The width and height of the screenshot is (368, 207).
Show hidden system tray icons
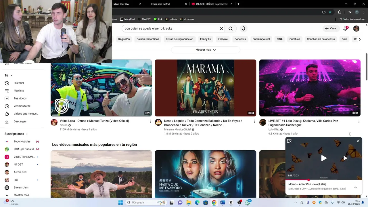[x=296, y=202]
